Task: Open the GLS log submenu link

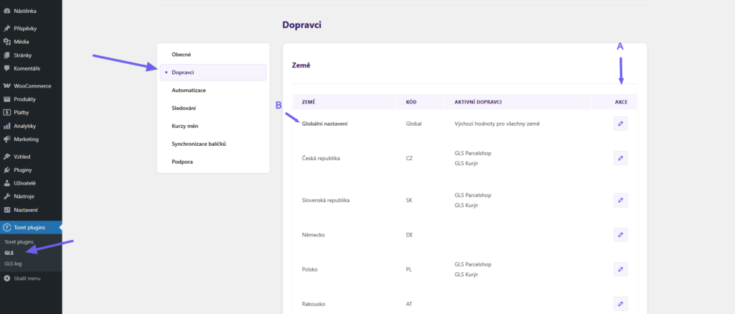Action: (13, 264)
